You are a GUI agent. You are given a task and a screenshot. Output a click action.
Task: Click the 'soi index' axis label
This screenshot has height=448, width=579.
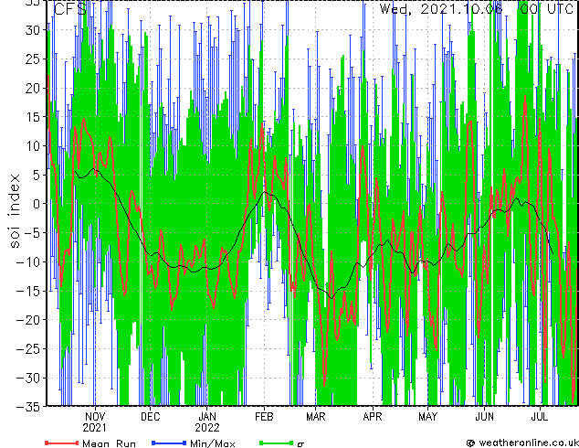(x=14, y=210)
